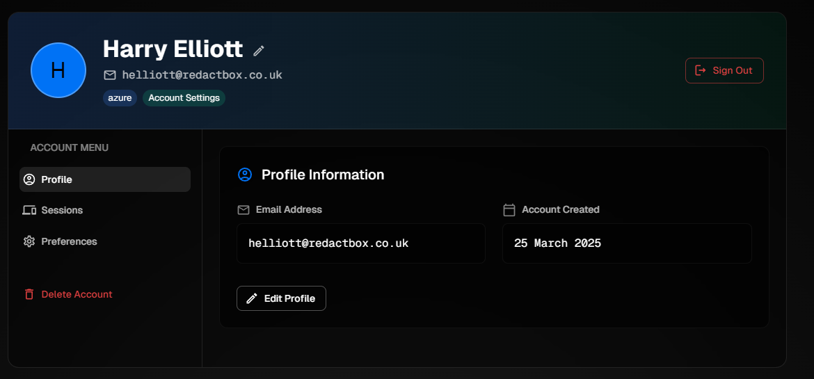Click the pencil icon in Edit Profile
814x379 pixels.
(252, 298)
